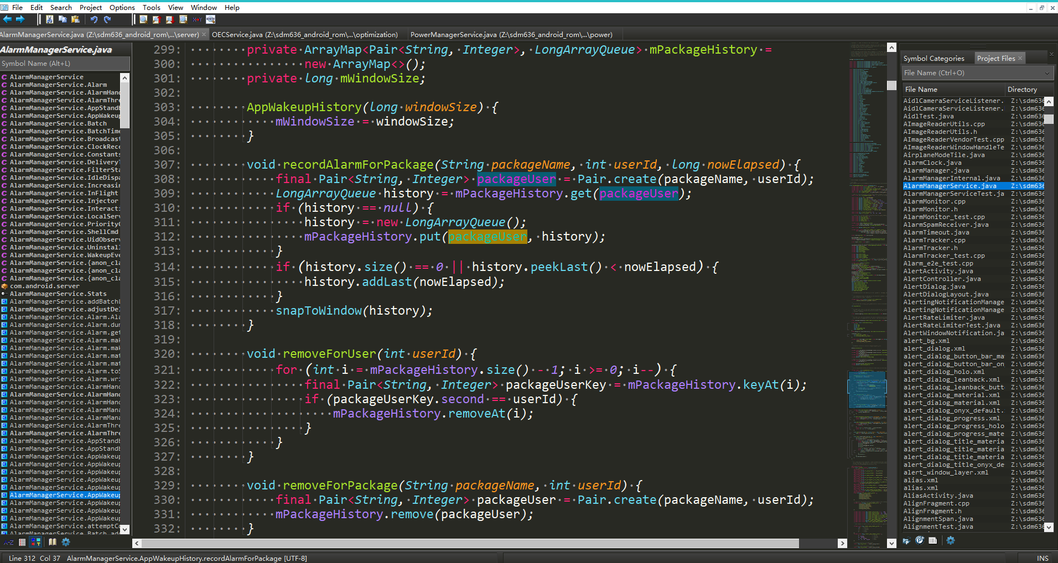Image resolution: width=1058 pixels, height=563 pixels.
Task: Click the Symbol Name search field
Action: [x=65, y=64]
